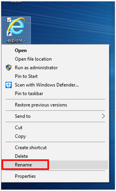Choose Pin to Start

pyautogui.click(x=26, y=76)
